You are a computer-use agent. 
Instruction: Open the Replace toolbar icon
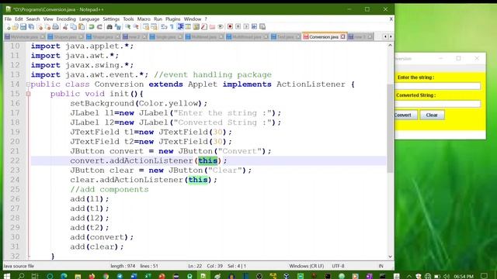click(118, 27)
